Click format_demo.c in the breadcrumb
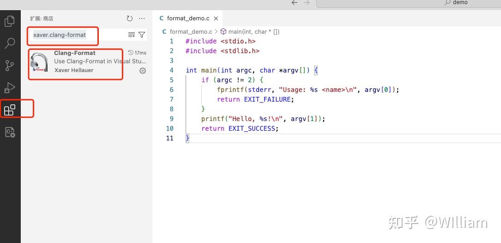Screen dimensions: 501x243 191,32
